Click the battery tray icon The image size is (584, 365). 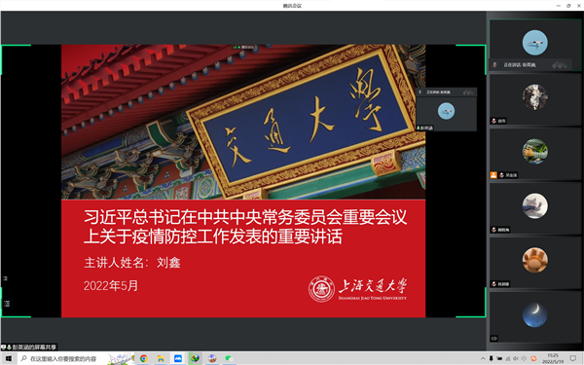coord(499,358)
